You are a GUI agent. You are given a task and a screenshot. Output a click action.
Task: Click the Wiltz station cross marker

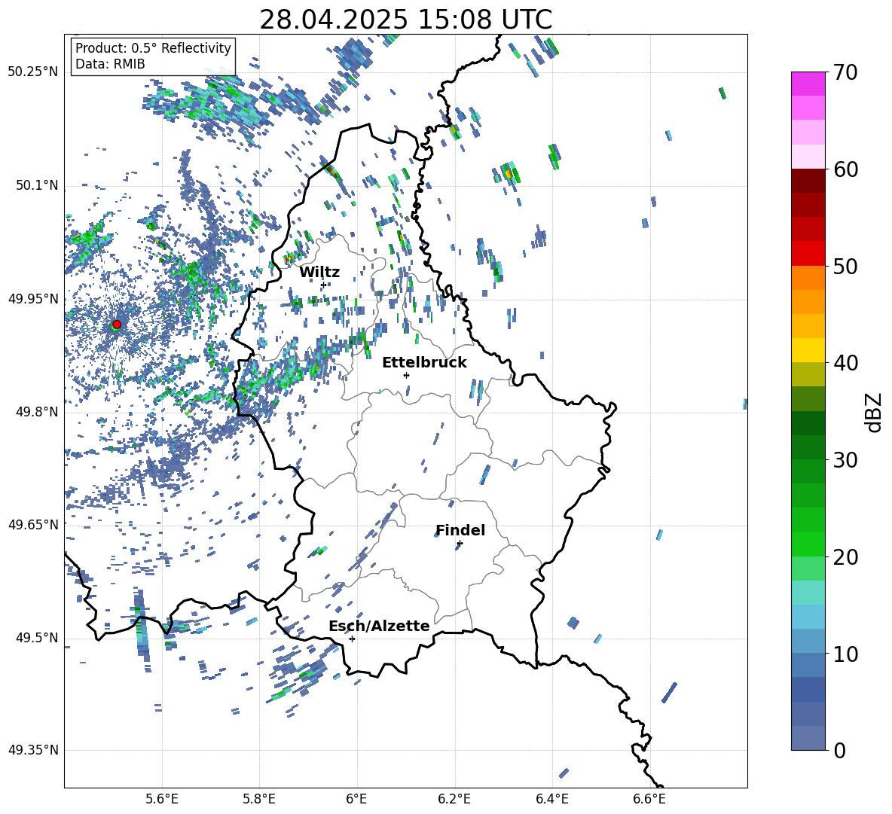(323, 285)
